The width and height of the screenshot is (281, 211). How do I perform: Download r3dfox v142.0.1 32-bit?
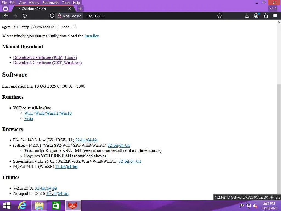[x=113, y=145]
